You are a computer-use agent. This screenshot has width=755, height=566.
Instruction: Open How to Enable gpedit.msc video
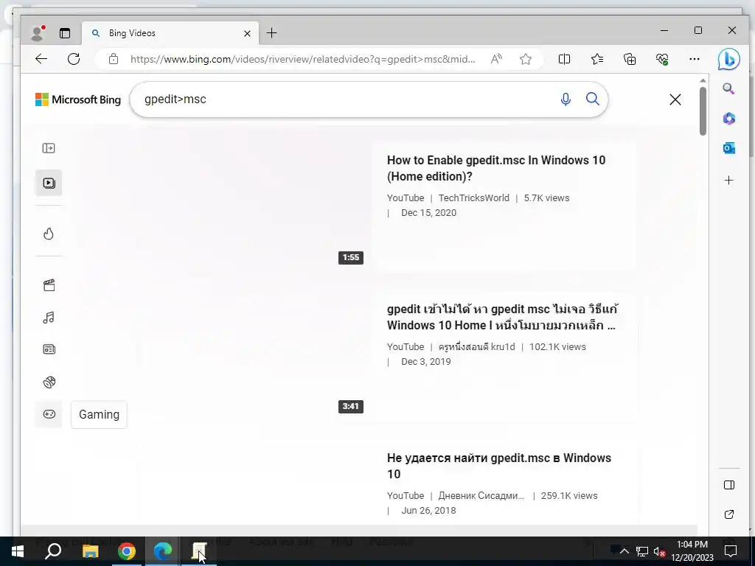point(496,169)
